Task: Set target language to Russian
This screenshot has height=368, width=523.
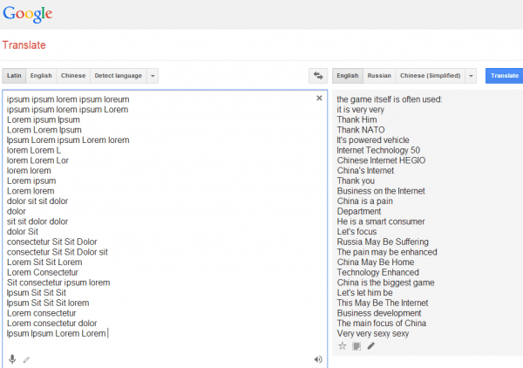Action: [378, 76]
